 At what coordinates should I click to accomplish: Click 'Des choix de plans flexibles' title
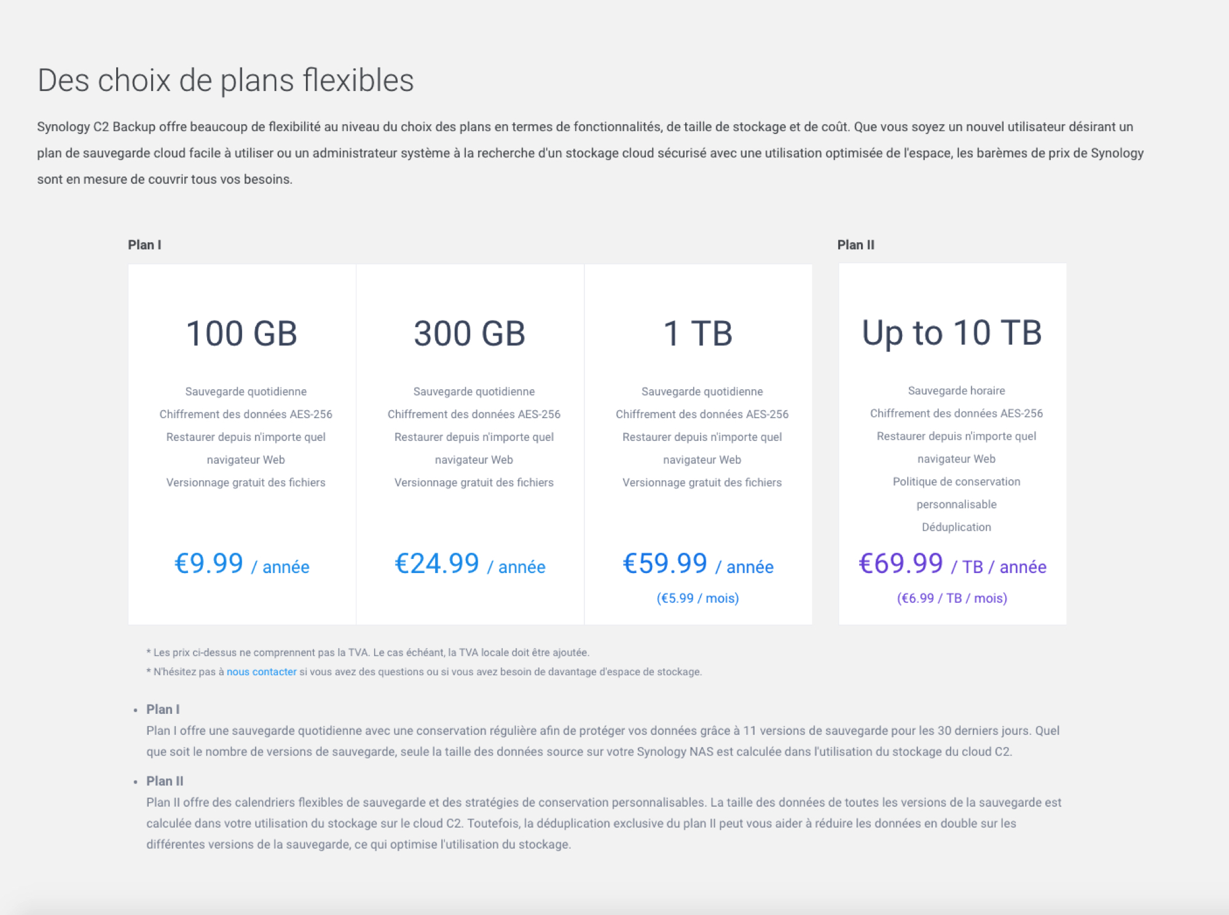tap(226, 81)
